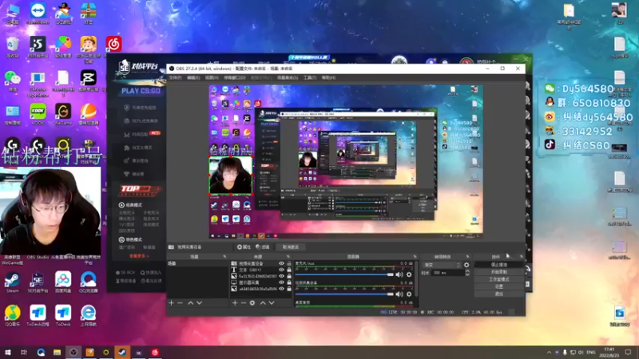This screenshot has width=639, height=359.
Task: Open the Windows Start menu
Action: click(8, 353)
